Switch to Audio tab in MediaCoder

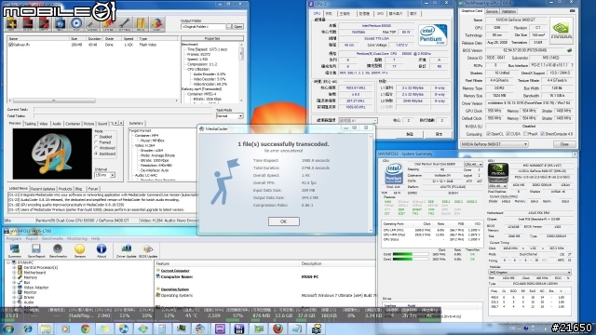coord(57,124)
